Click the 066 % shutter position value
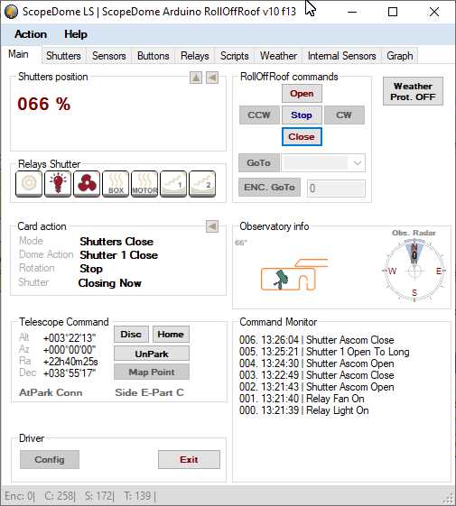The height and width of the screenshot is (506, 456). tap(44, 104)
